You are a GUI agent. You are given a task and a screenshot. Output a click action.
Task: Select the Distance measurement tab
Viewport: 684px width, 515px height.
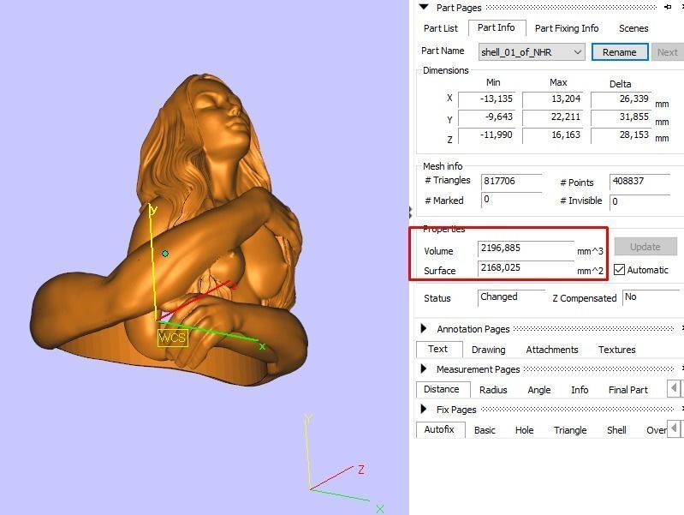442,389
